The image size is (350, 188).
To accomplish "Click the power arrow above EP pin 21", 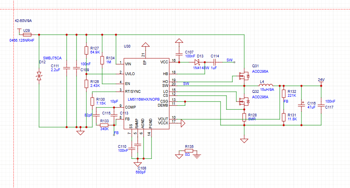I will coord(146,45).
